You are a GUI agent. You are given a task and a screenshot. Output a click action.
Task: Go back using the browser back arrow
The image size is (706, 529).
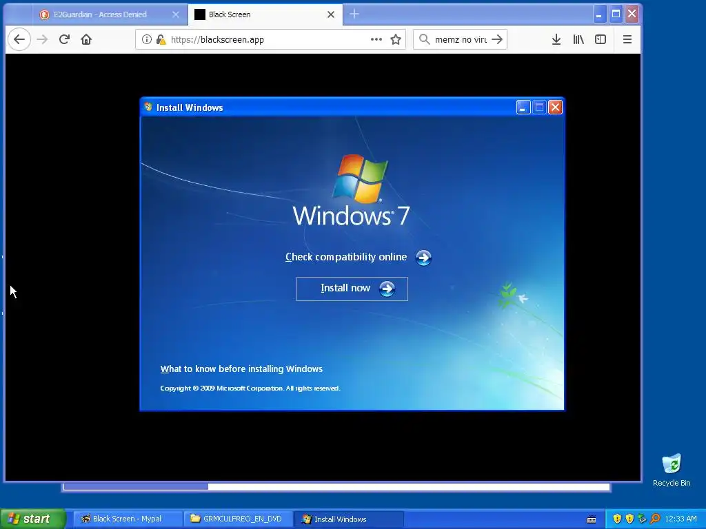pos(19,39)
